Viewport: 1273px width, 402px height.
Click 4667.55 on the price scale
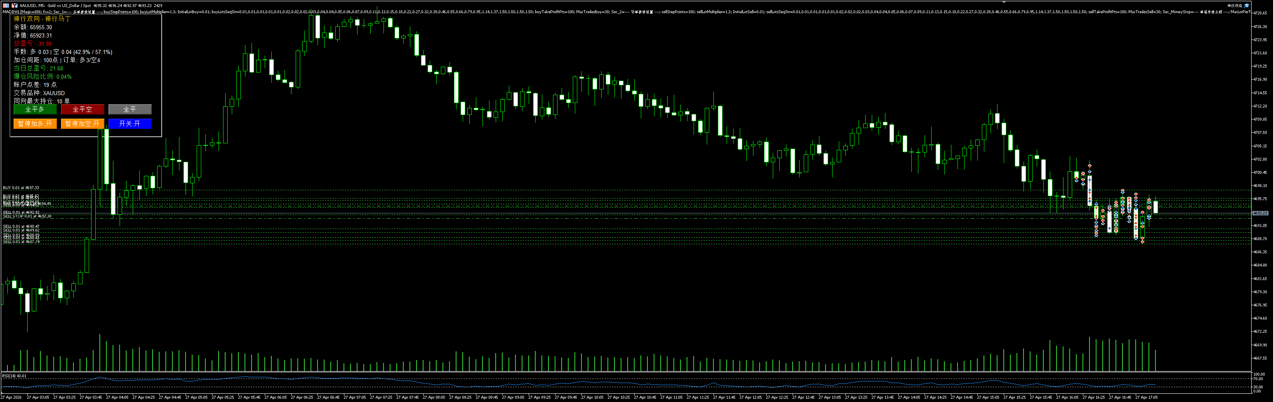tap(1260, 358)
